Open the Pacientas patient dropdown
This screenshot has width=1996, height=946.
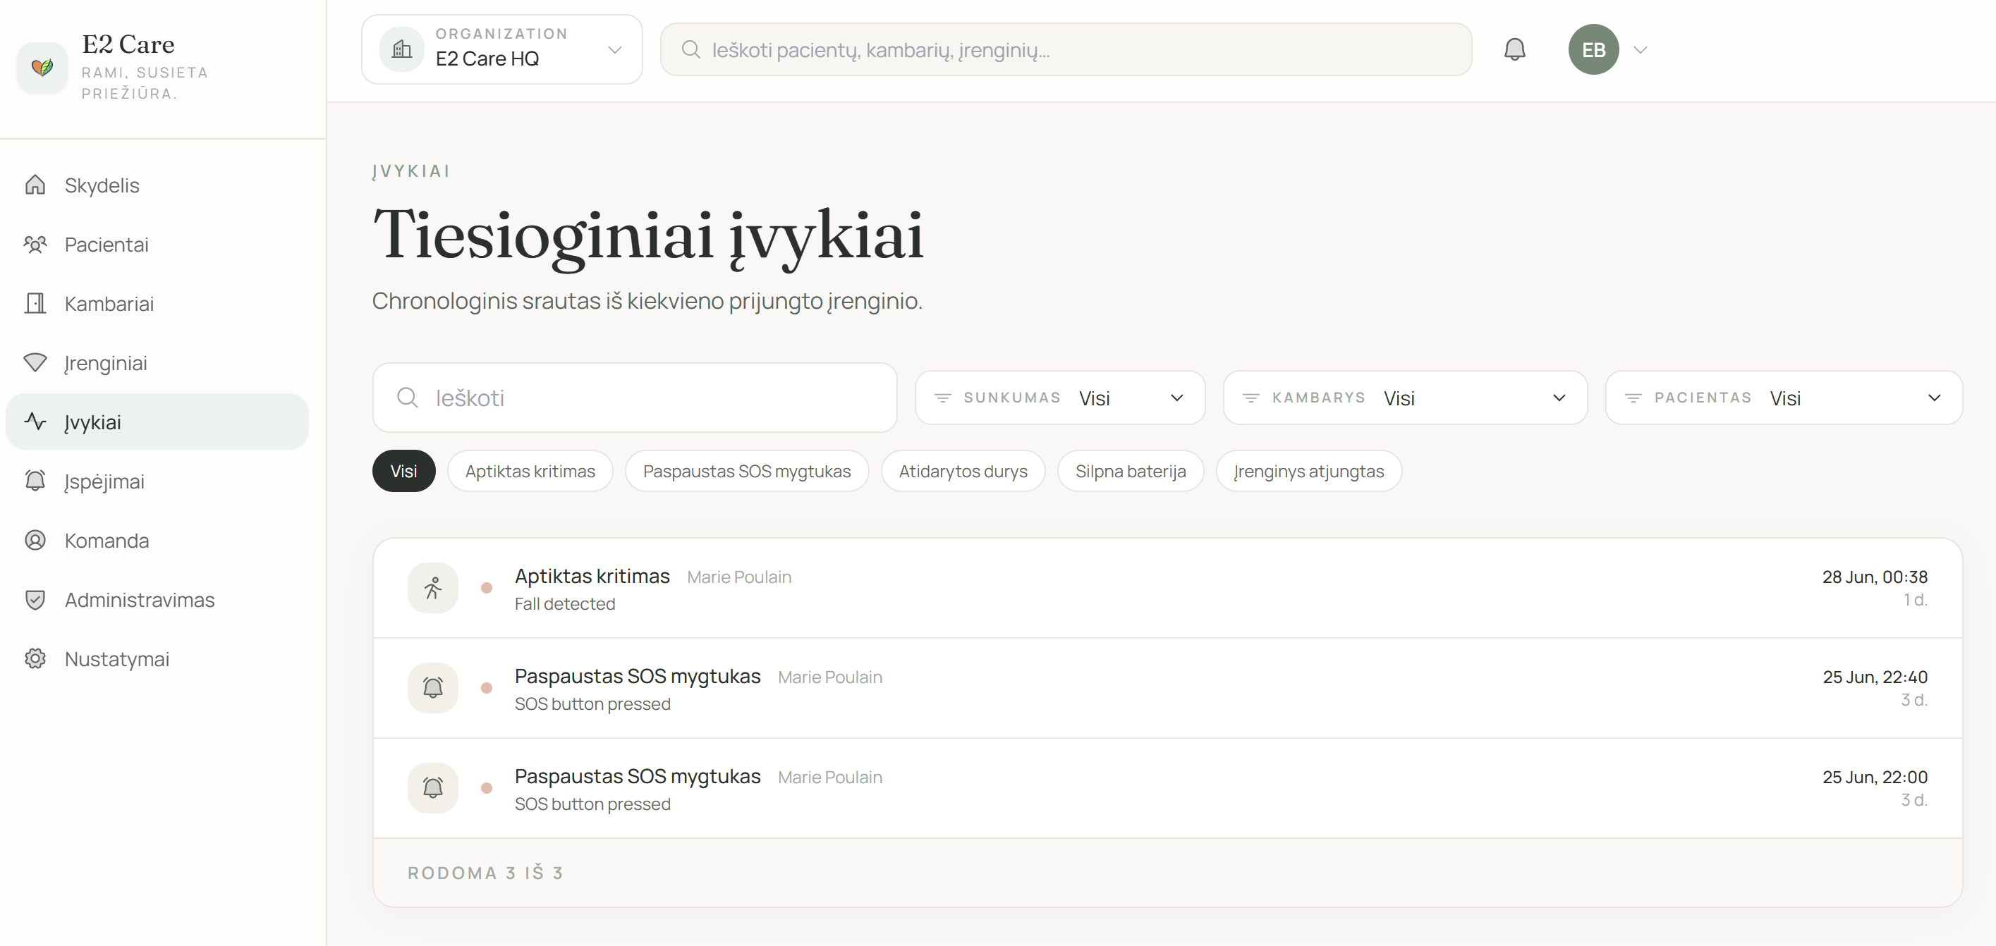pos(1783,398)
